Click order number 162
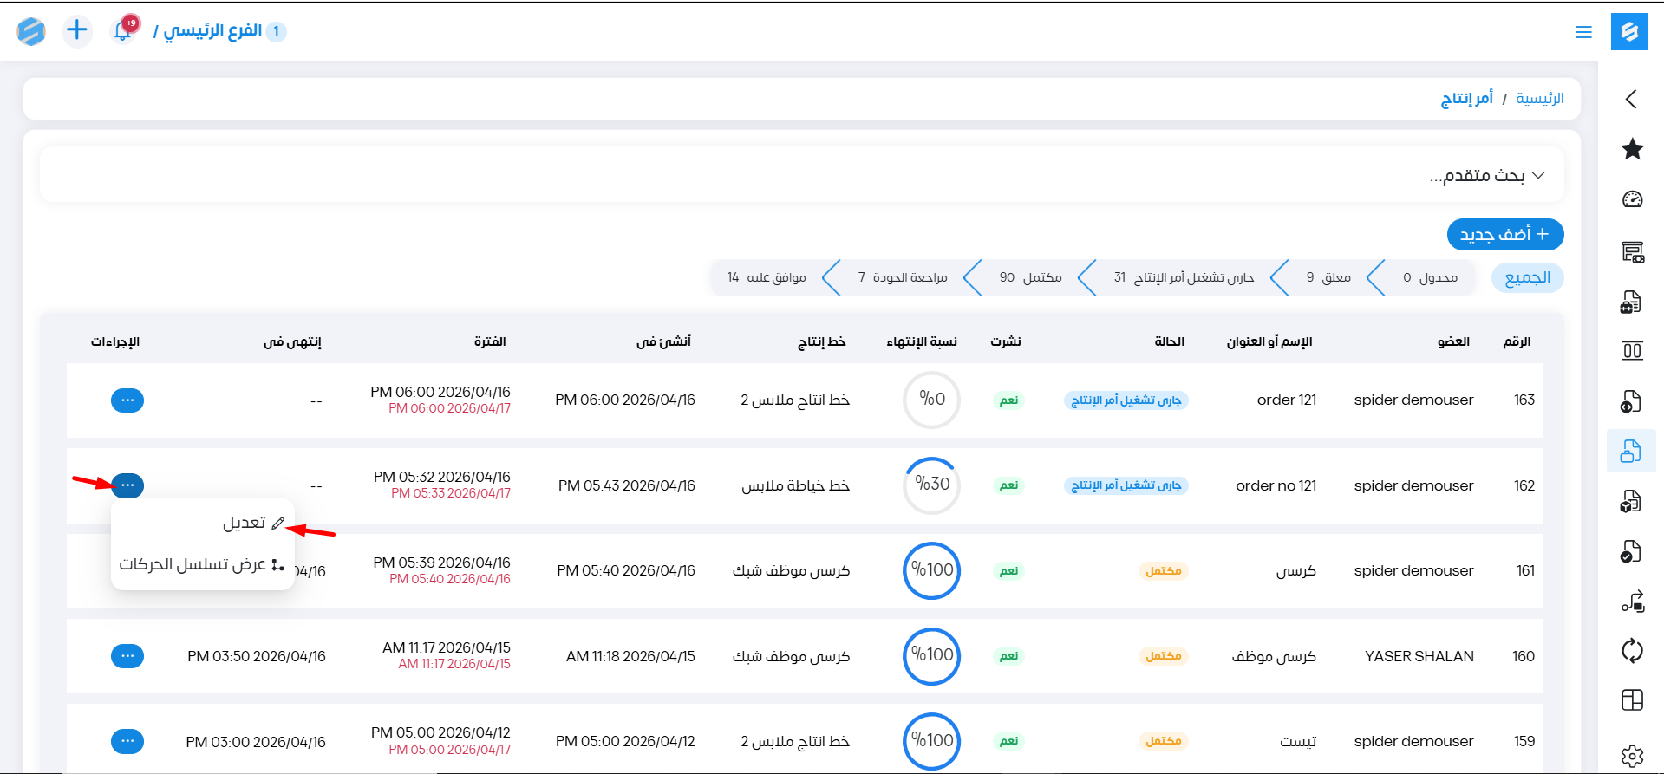 pos(1524,485)
